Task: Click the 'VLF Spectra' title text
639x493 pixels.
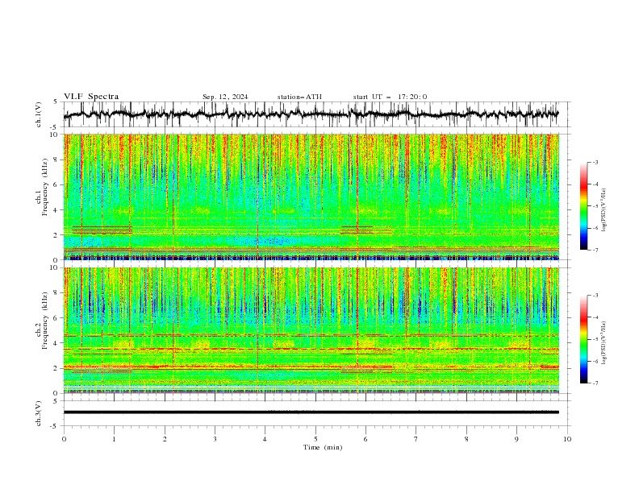Action: 91,97
